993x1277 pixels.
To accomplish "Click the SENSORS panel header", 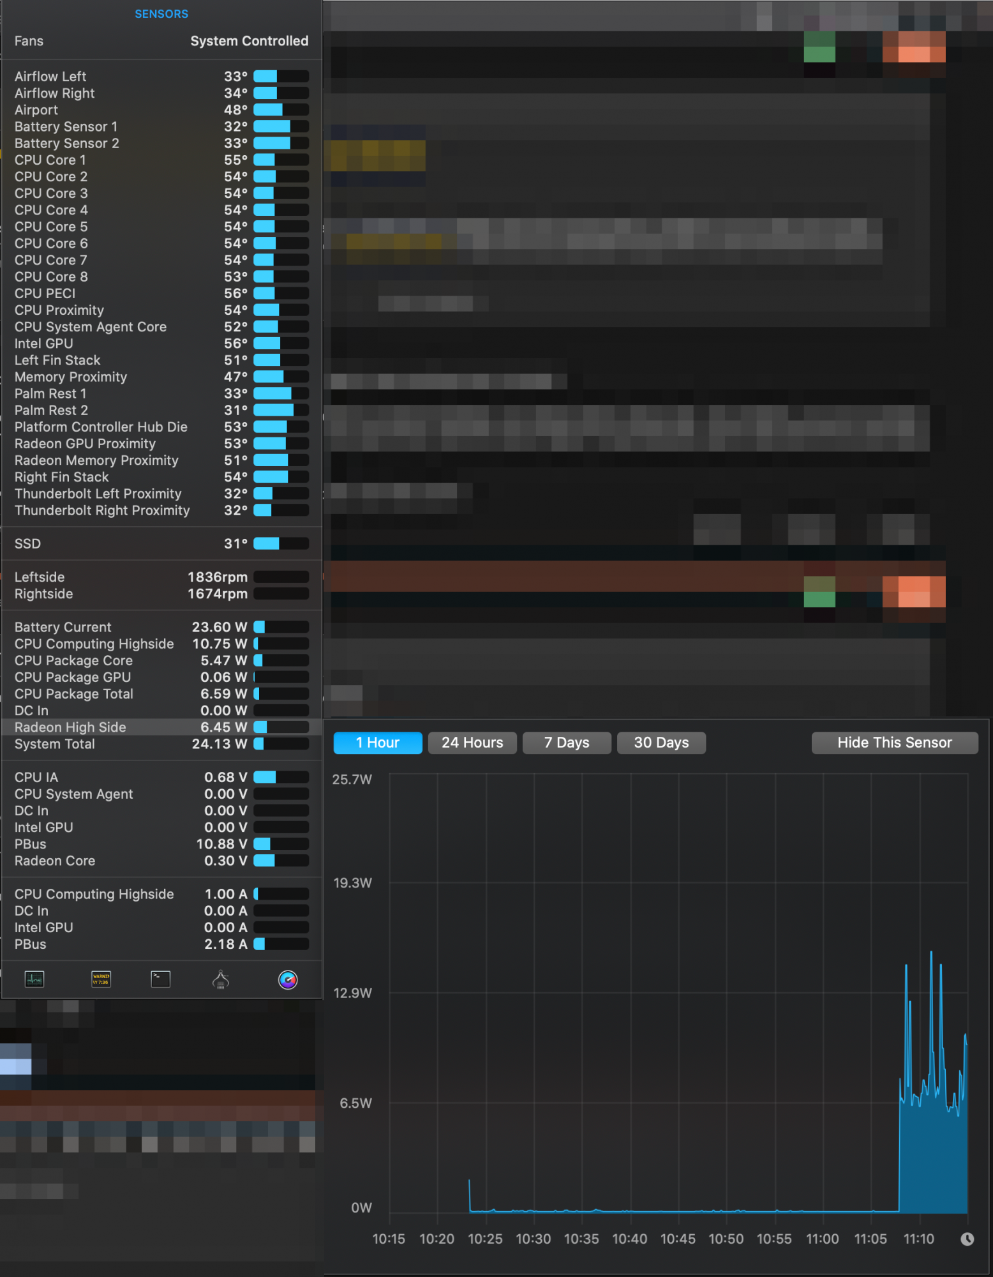I will point(161,13).
